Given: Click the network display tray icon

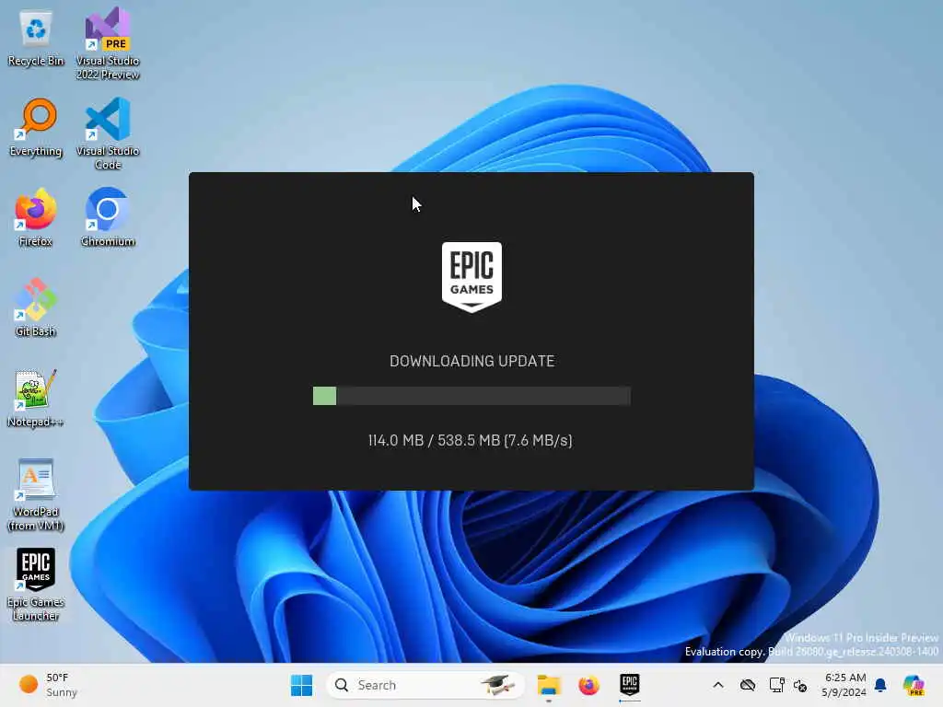Looking at the screenshot, I should tap(776, 685).
